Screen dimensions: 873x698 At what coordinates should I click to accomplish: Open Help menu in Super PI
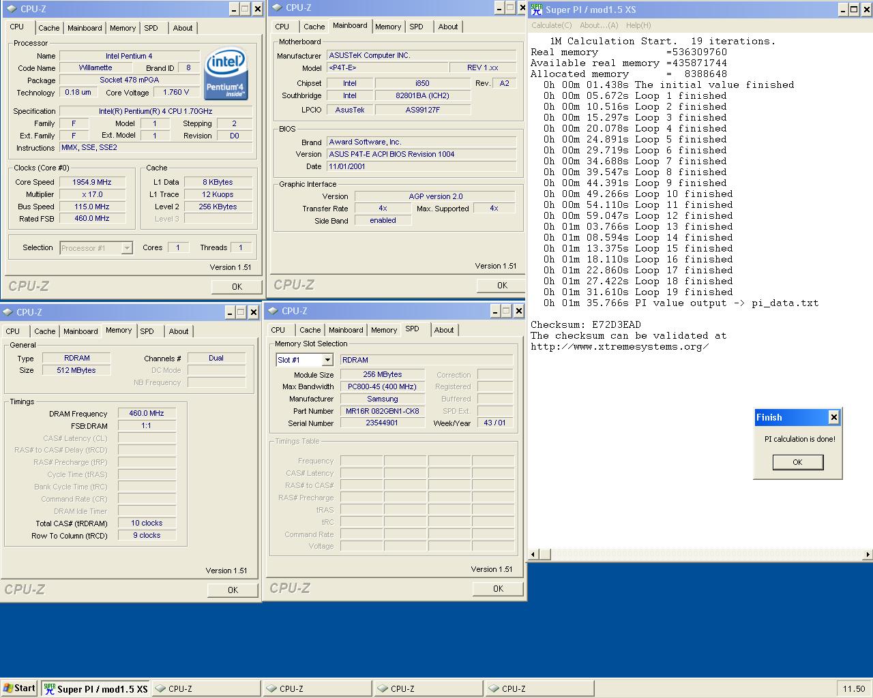click(x=638, y=25)
